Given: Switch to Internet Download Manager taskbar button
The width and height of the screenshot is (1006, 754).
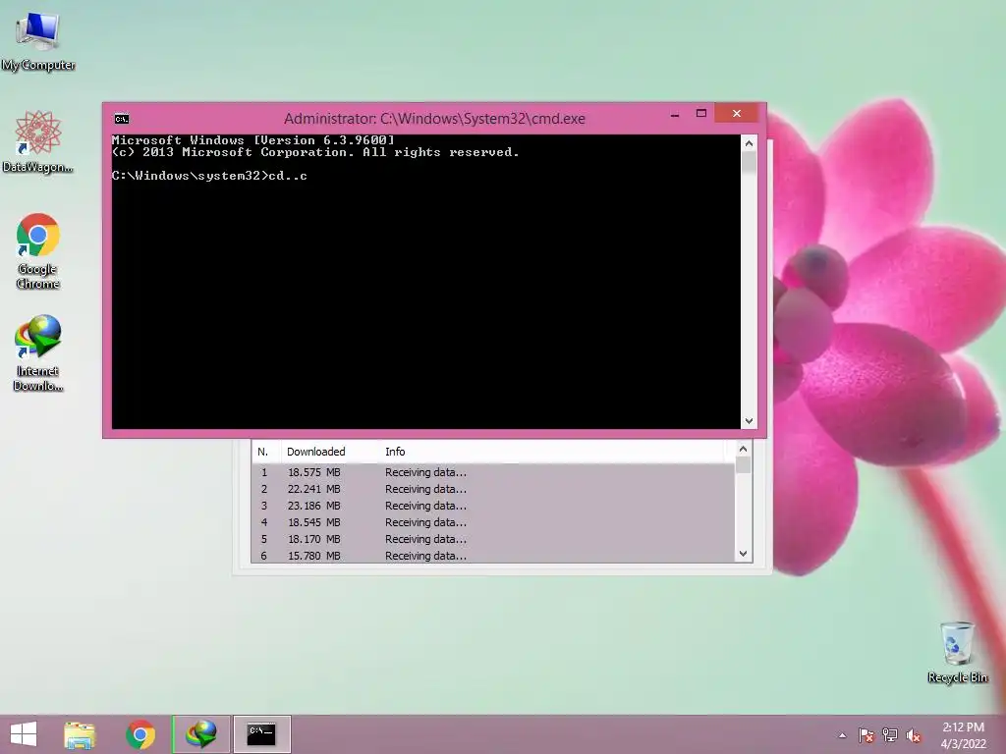Looking at the screenshot, I should pyautogui.click(x=200, y=734).
